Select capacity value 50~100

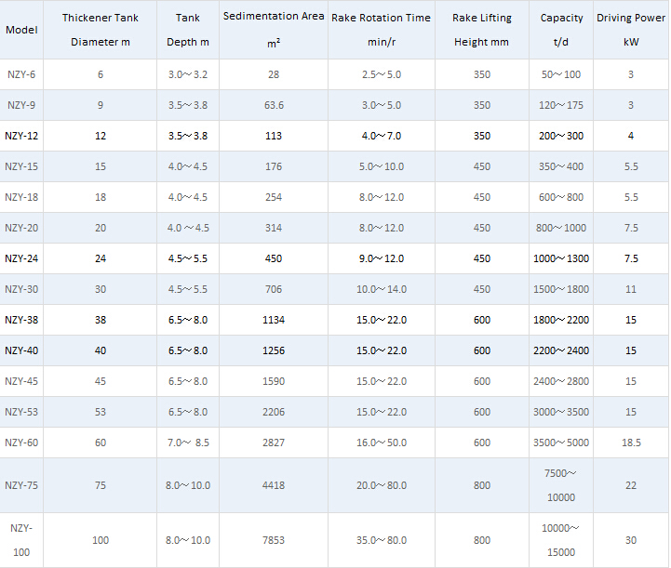click(x=561, y=74)
